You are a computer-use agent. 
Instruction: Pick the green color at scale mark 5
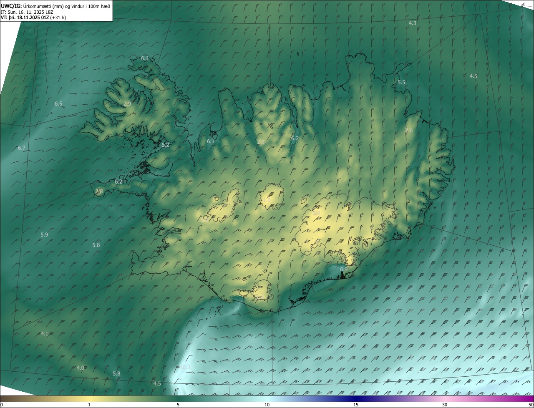[178, 398]
